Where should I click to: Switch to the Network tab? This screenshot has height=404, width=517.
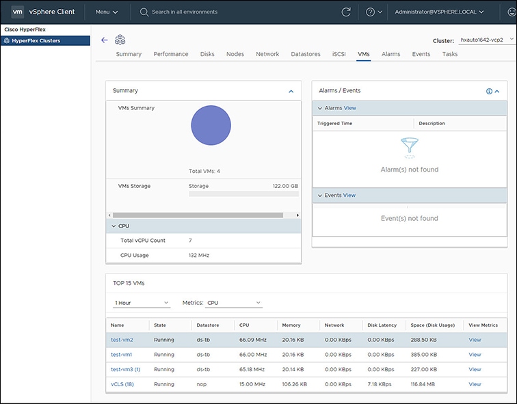[267, 54]
